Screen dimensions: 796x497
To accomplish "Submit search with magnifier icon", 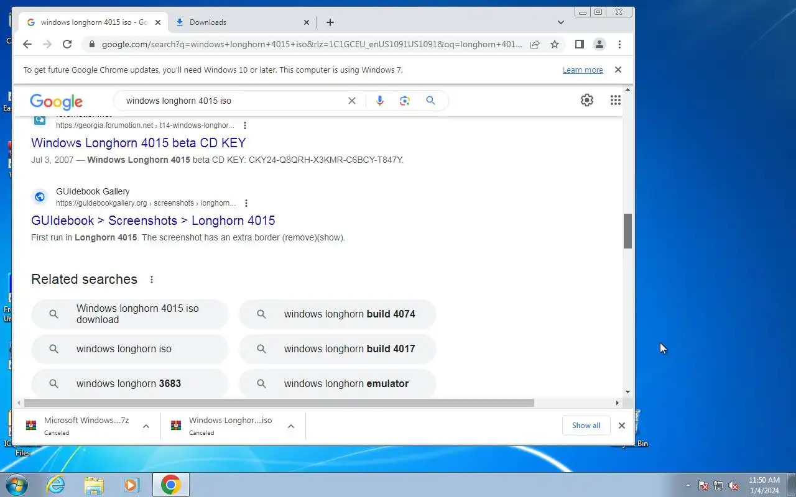I will click(x=430, y=101).
